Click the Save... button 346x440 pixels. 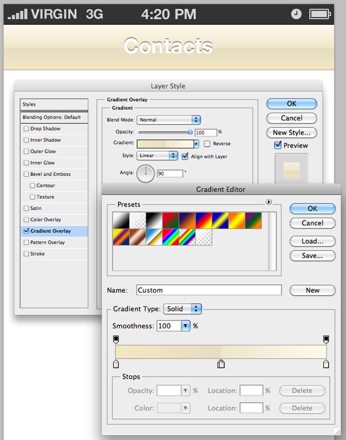click(x=313, y=256)
